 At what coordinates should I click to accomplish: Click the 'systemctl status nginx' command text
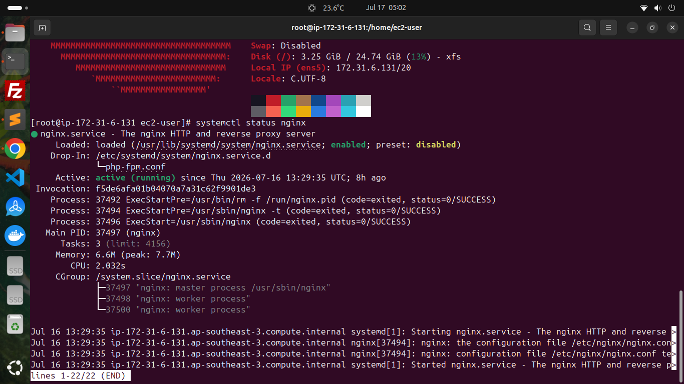(x=251, y=122)
